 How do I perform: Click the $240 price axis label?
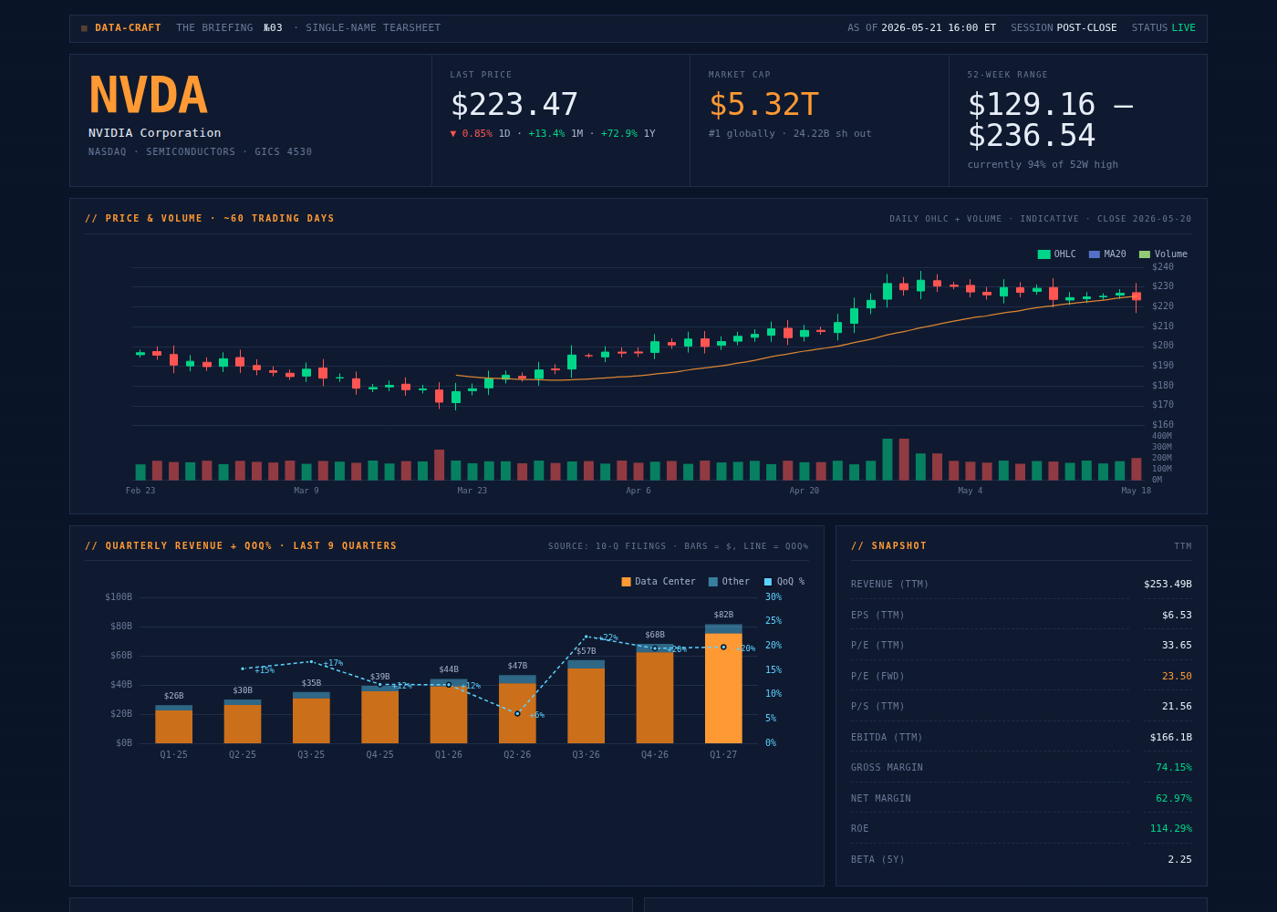pyautogui.click(x=1163, y=267)
